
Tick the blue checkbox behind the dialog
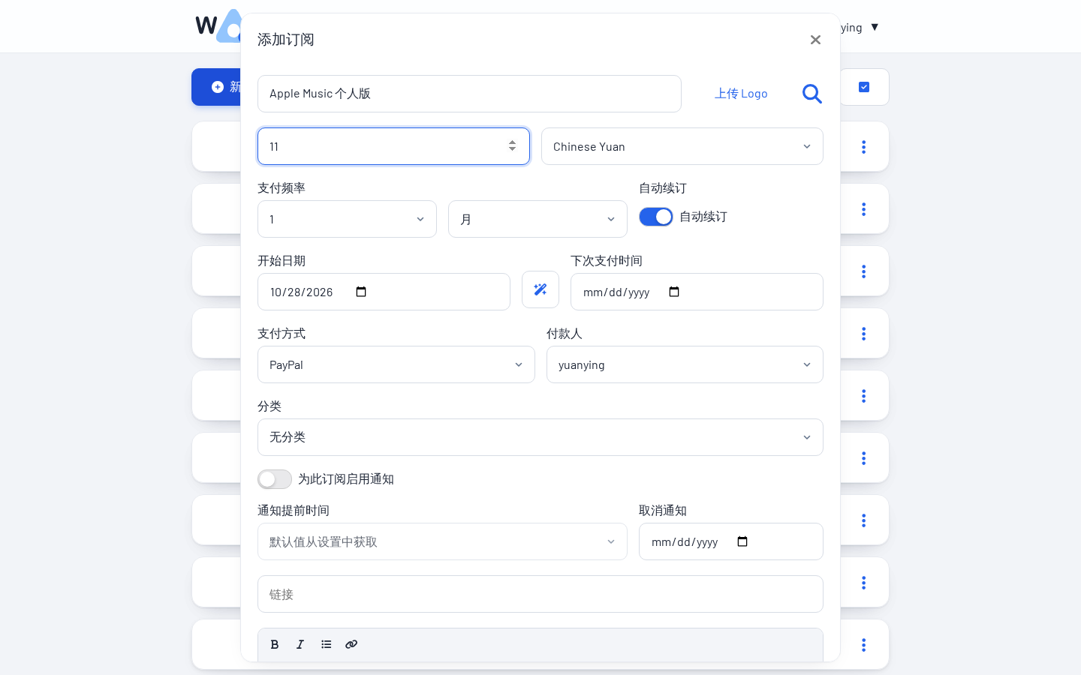(864, 87)
